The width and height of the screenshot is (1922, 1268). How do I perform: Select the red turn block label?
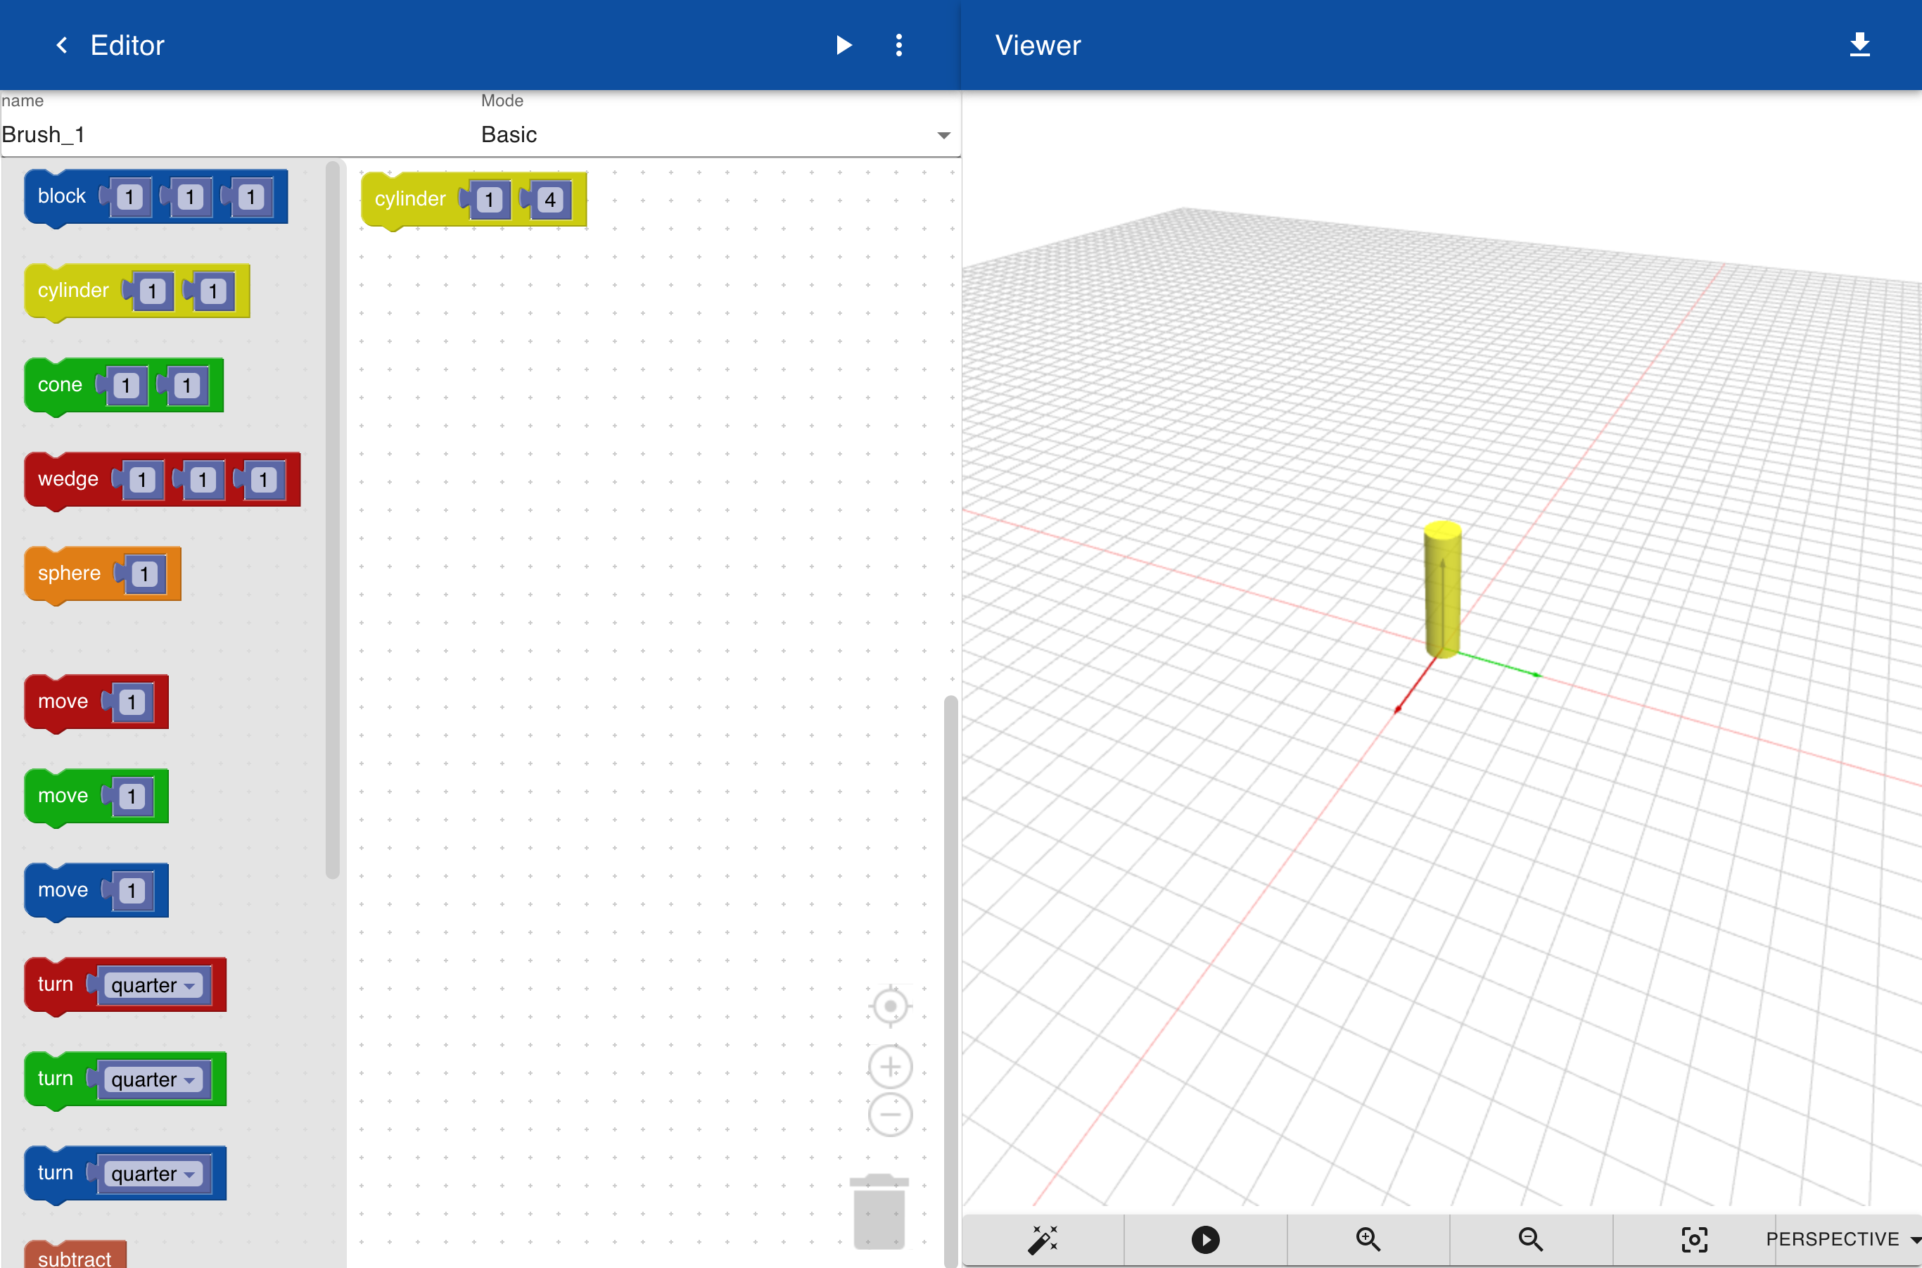tap(55, 984)
